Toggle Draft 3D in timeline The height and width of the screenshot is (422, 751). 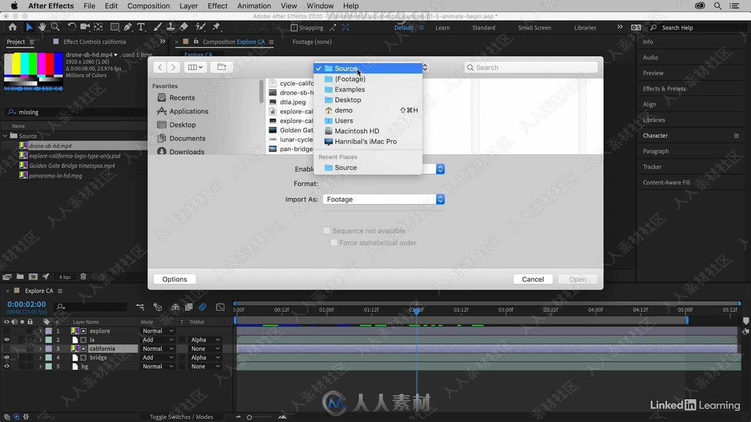pyautogui.click(x=157, y=307)
